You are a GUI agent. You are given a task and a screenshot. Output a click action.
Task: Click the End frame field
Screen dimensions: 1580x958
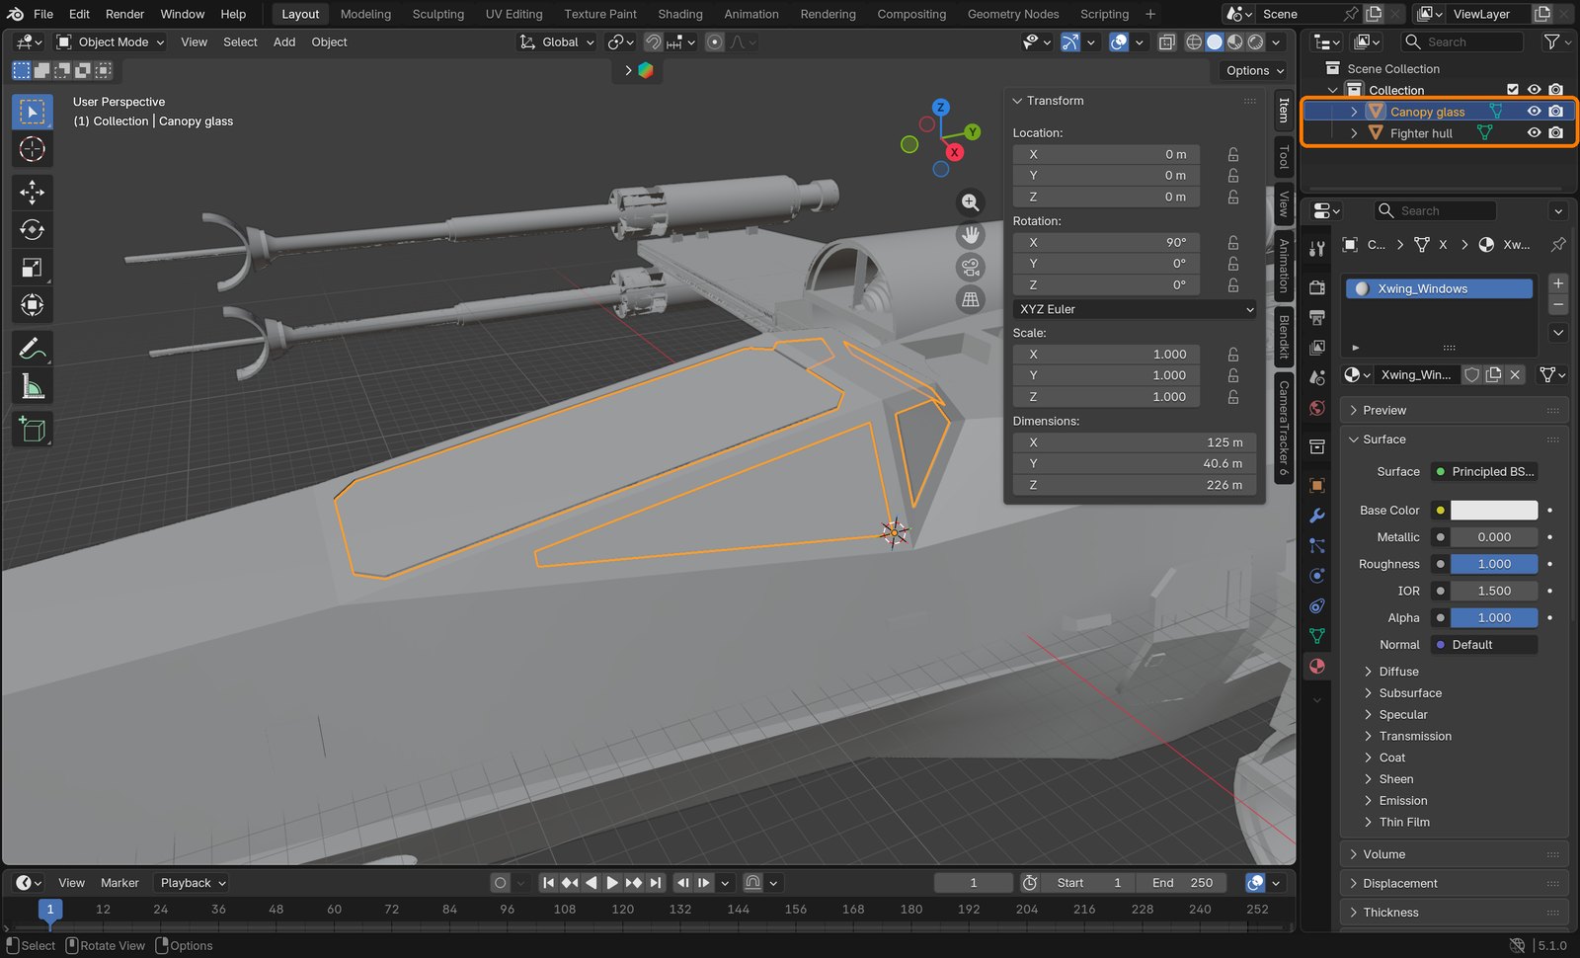[1182, 883]
